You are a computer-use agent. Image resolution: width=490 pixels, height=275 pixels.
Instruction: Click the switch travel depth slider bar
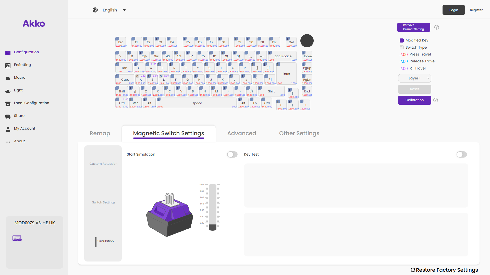pyautogui.click(x=212, y=207)
